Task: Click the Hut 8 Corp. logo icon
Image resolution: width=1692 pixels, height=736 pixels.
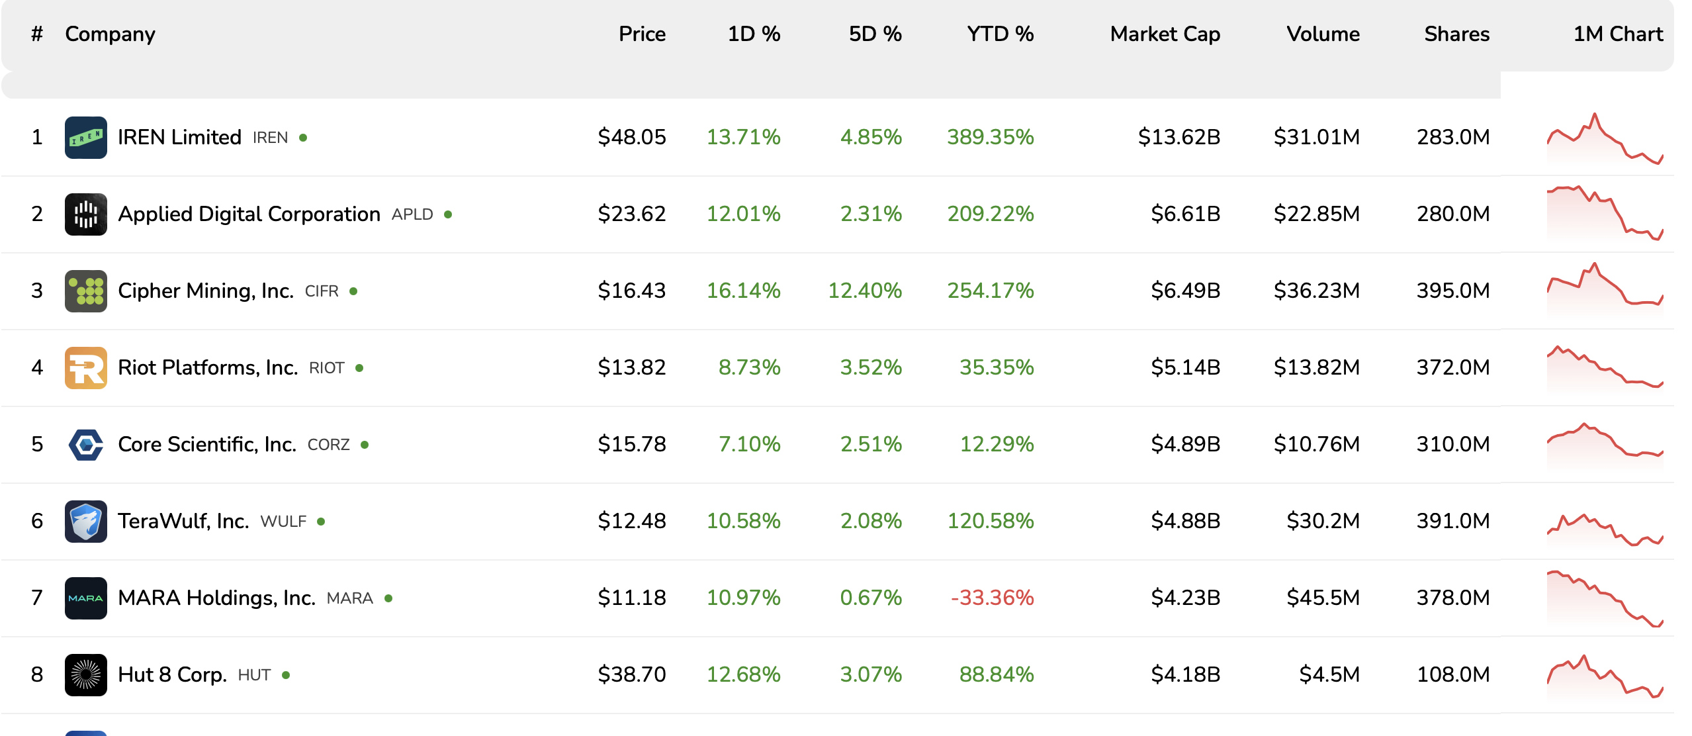Action: (85, 675)
